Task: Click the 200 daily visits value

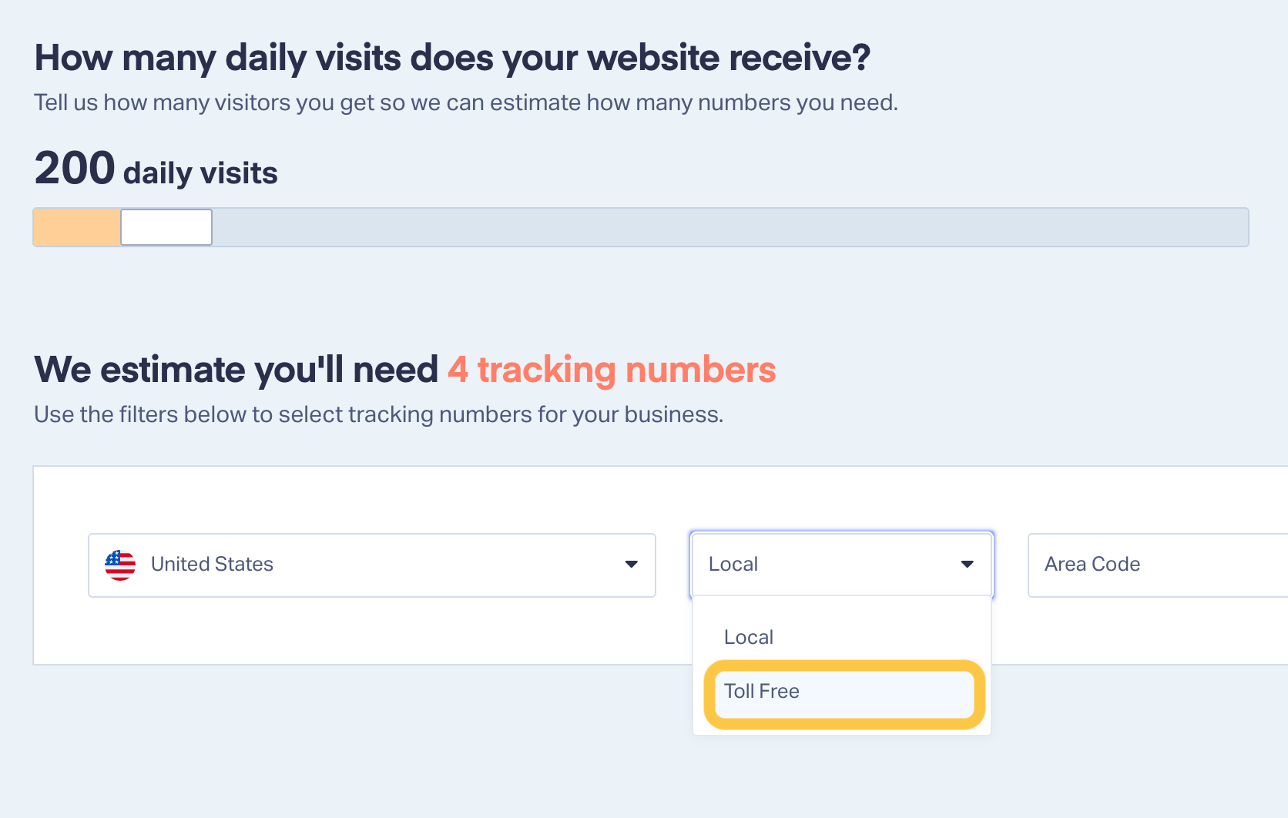Action: coord(75,168)
